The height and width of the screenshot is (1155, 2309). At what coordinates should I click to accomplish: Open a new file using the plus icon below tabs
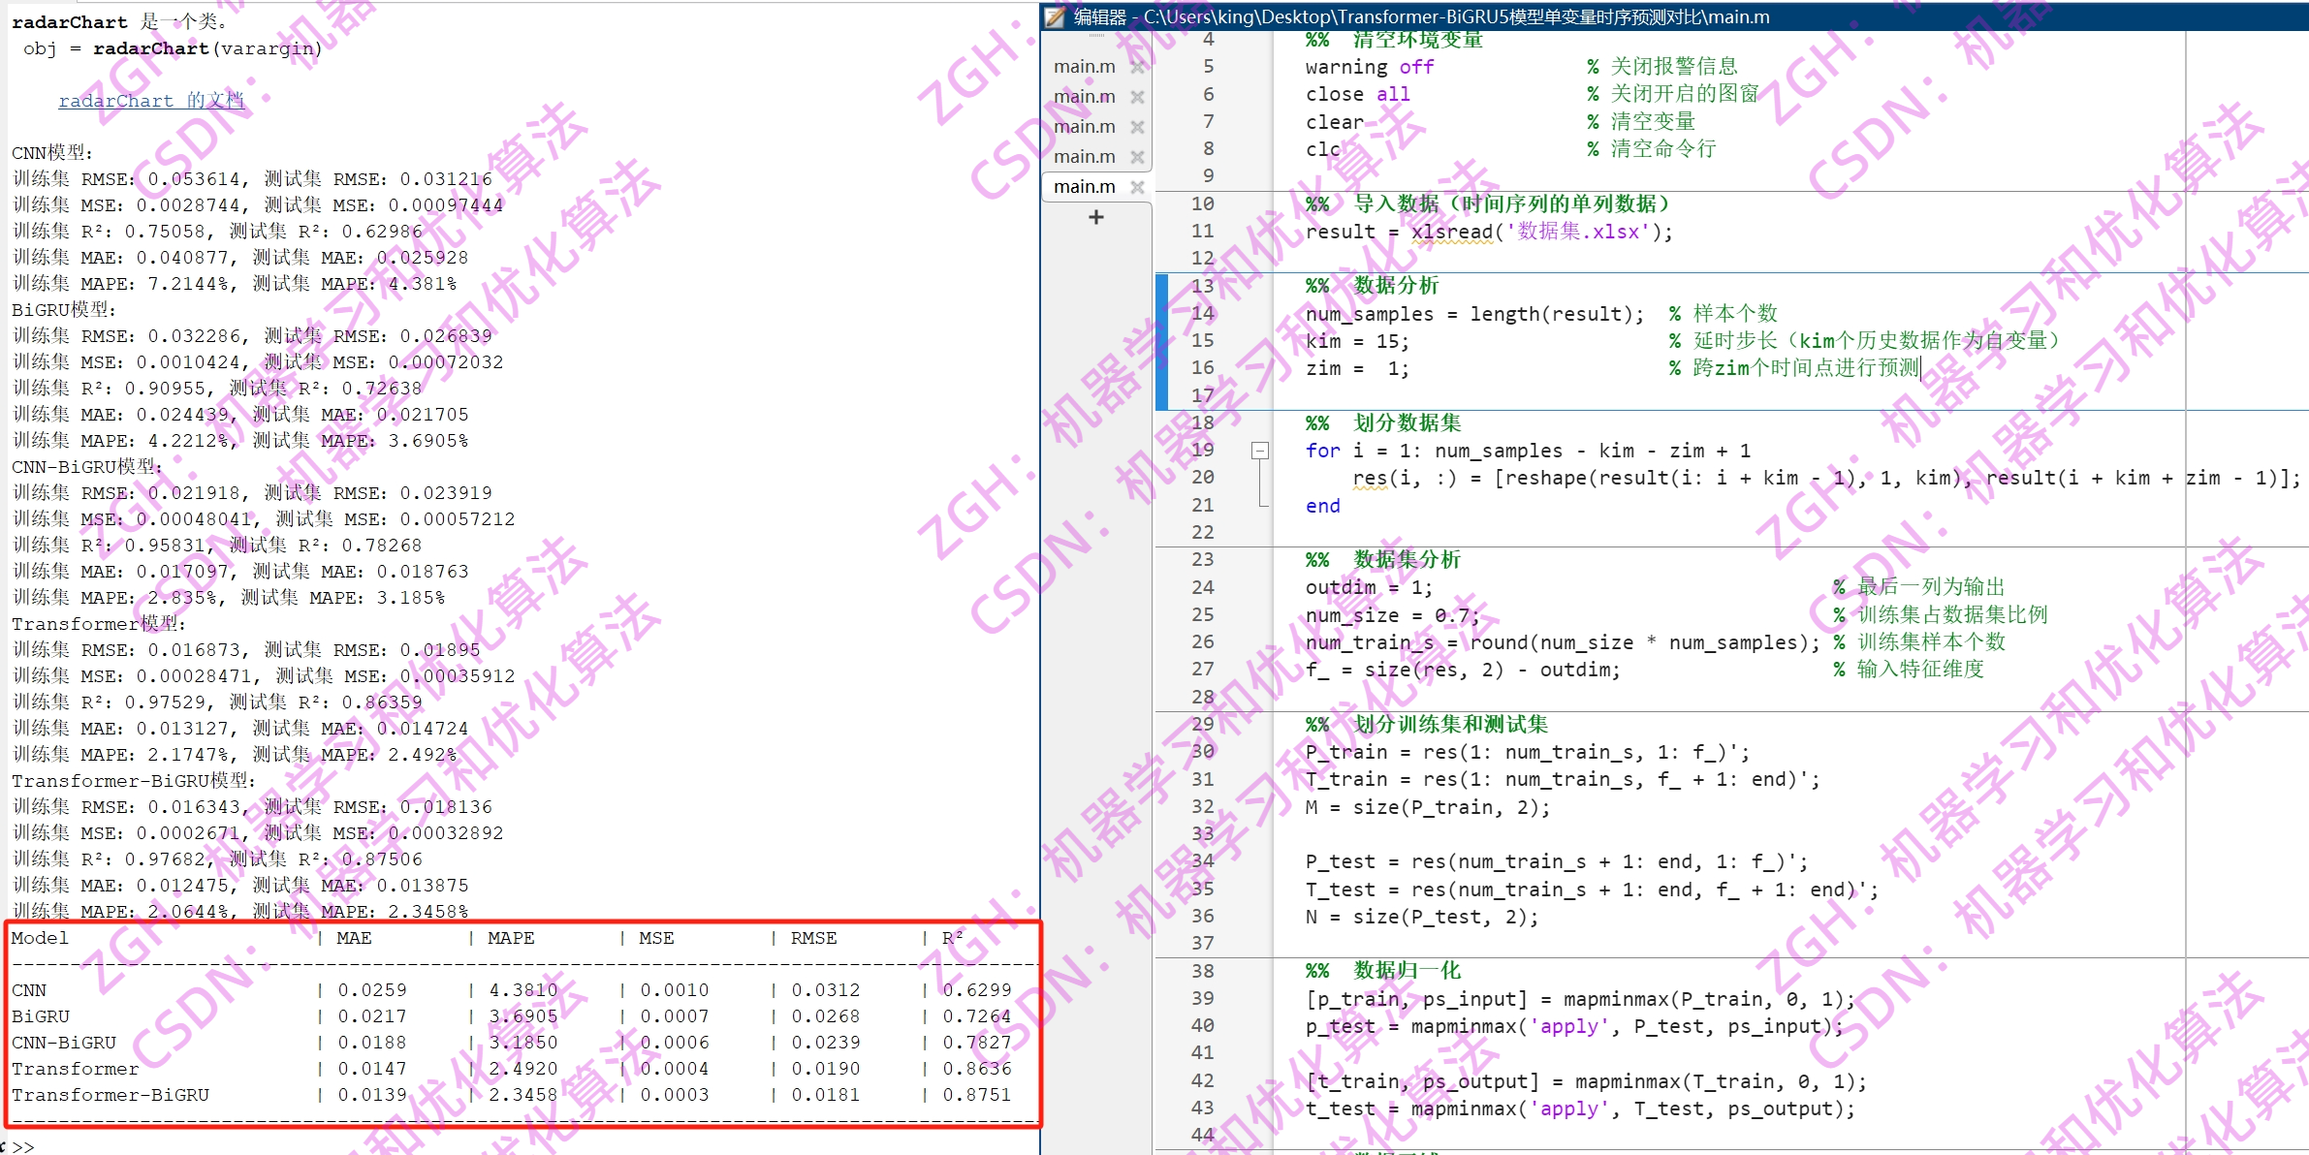click(1095, 217)
